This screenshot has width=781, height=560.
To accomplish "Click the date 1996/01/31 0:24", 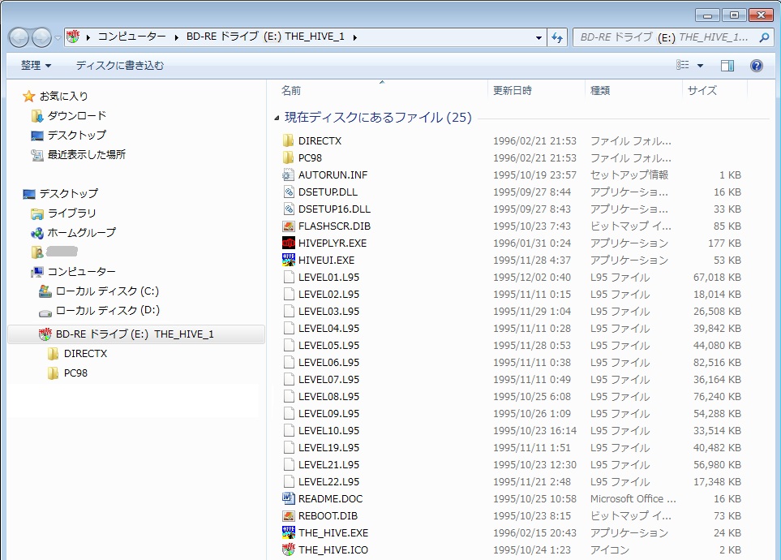I will pyautogui.click(x=532, y=243).
